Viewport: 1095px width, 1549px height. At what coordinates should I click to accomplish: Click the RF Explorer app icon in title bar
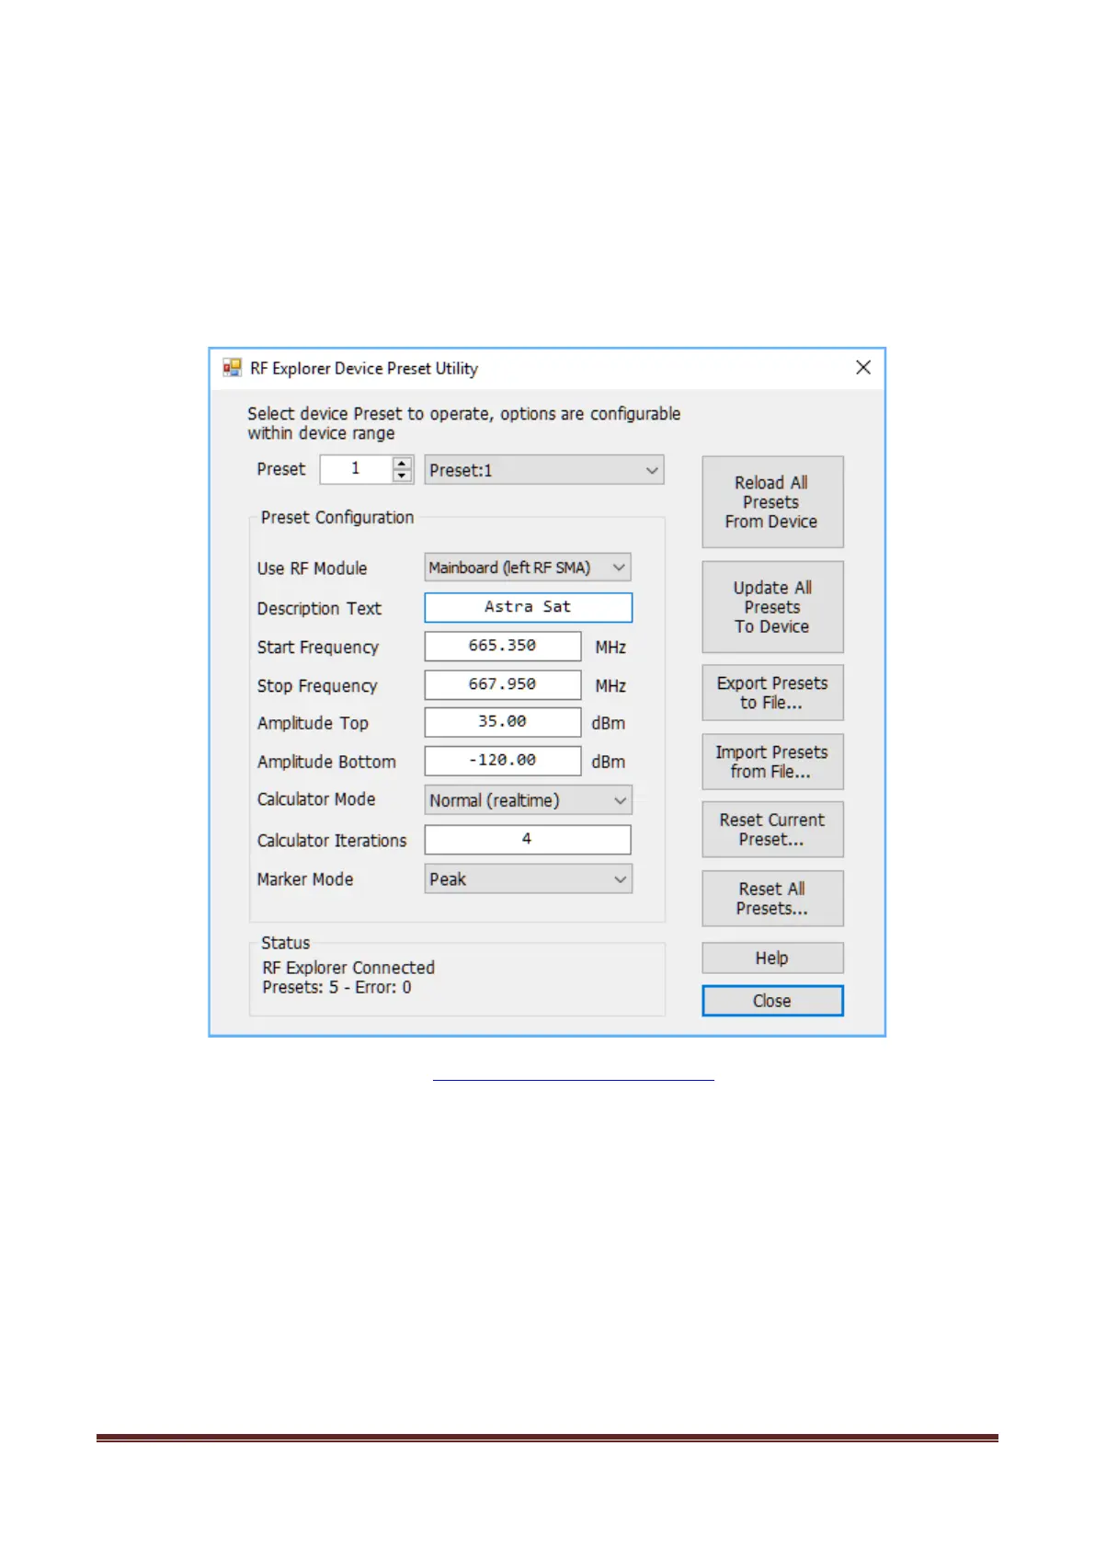[232, 368]
